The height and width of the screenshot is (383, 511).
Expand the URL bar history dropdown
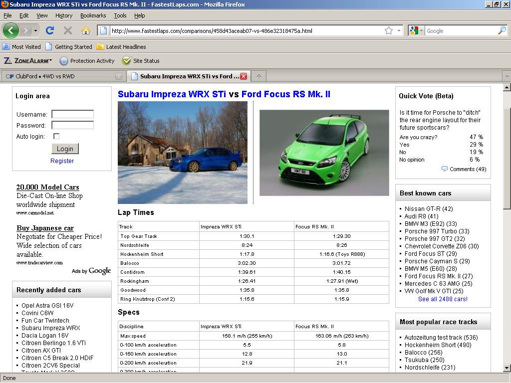tap(399, 30)
